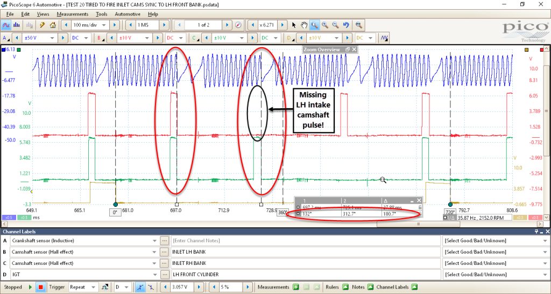Viewport: 551px width, 294px height.
Task: Open Channel A options button
Action: (6, 38)
